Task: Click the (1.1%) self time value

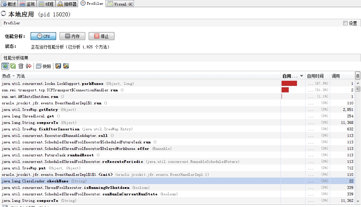Action: pyautogui.click(x=323, y=96)
